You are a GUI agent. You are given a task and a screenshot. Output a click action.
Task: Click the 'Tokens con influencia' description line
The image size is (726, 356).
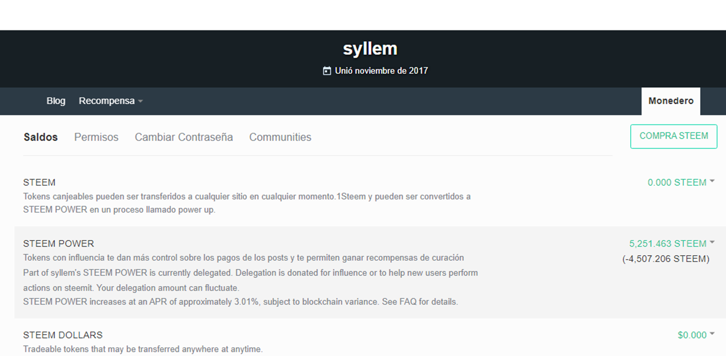(244, 257)
